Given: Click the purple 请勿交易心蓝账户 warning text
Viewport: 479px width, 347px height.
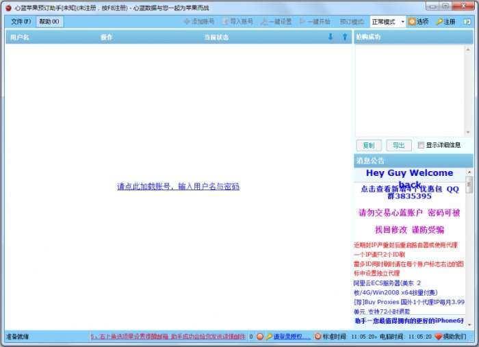Looking at the screenshot, I should [x=409, y=221].
